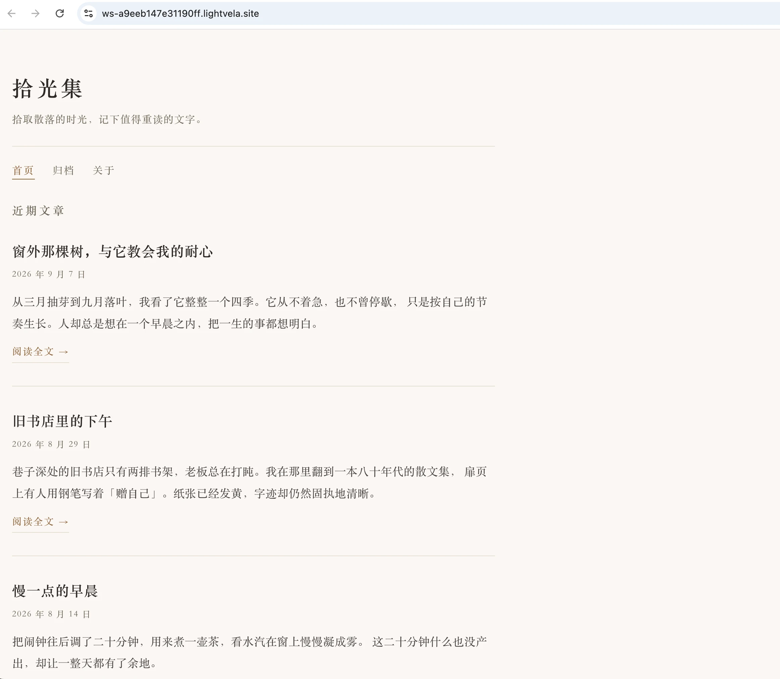Open article 慢一点的早晨

click(55, 591)
